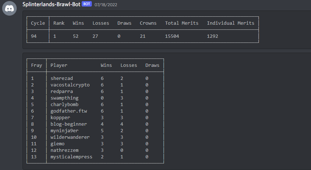This screenshot has height=170, width=311.
Task: Click player name giemo
Action: (58, 144)
